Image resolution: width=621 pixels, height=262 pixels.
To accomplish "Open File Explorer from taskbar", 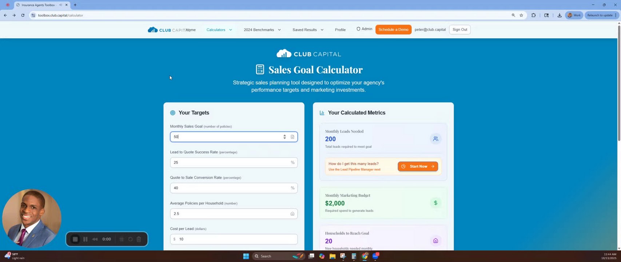I will 332,256.
